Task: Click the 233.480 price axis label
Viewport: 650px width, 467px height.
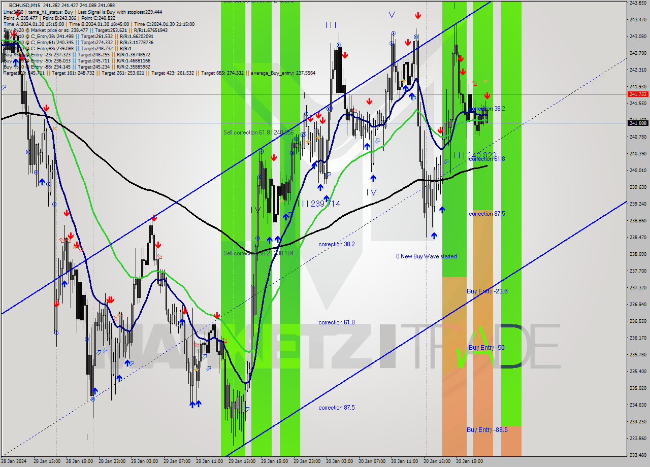Action: 638,455
